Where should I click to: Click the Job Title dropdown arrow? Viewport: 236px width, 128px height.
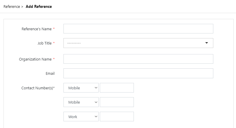pos(207,43)
